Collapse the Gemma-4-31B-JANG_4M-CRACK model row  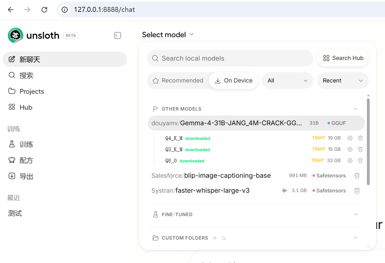click(x=256, y=123)
